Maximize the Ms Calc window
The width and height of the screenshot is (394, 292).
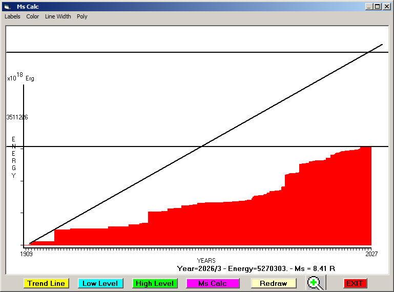click(x=378, y=7)
